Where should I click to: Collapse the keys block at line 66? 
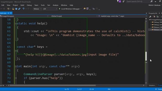pyautogui.click(x=16, y=51)
